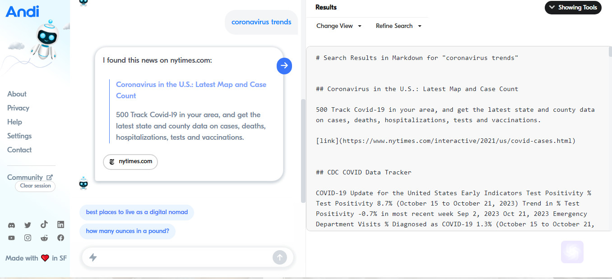
Task: Open the 'Coronavirus in the U.S.' article title
Action: [x=191, y=90]
